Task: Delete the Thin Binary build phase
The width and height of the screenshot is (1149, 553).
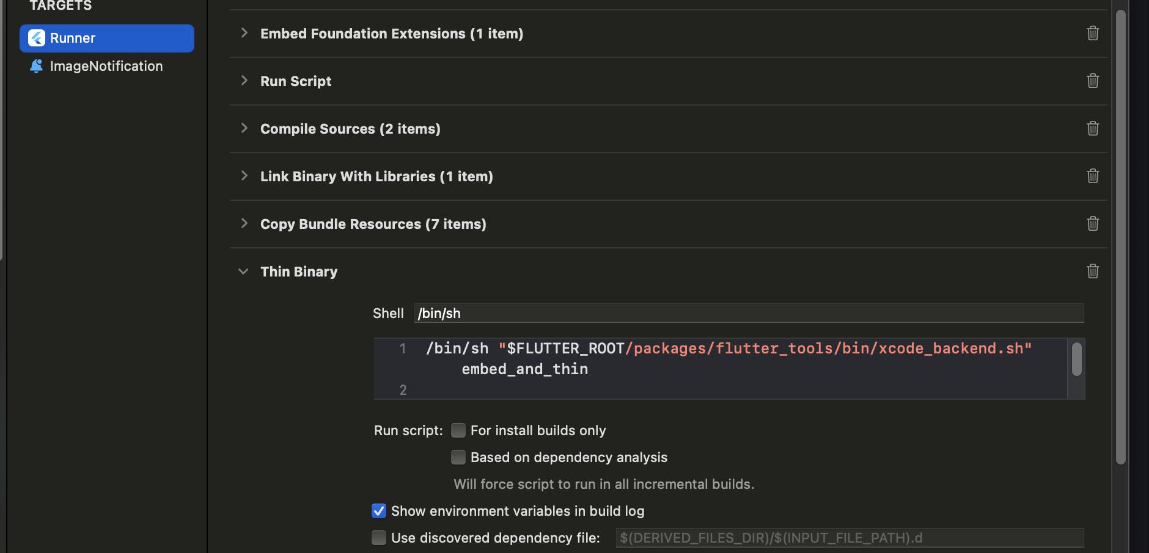Action: tap(1093, 271)
